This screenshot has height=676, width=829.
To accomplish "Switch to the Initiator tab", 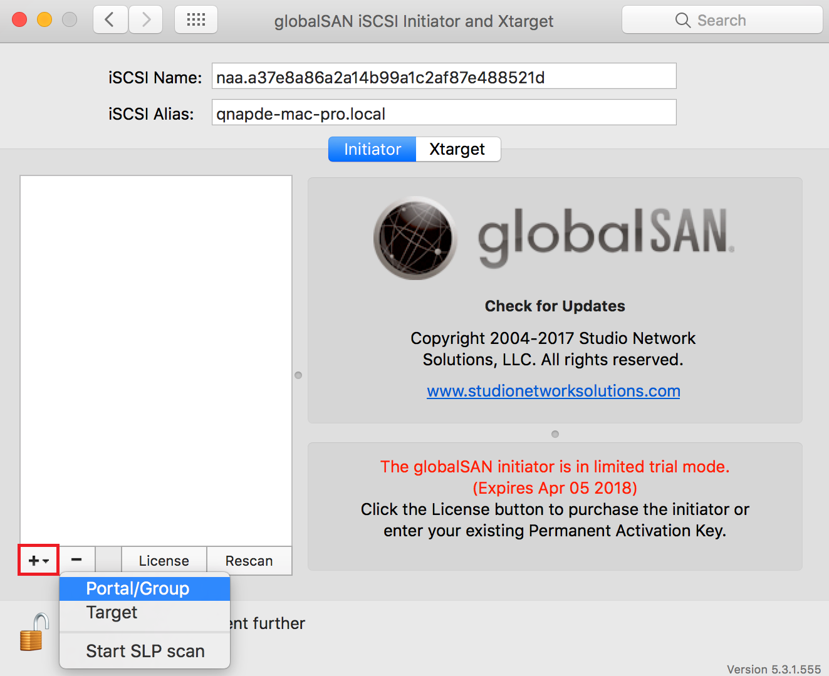I will click(x=372, y=149).
